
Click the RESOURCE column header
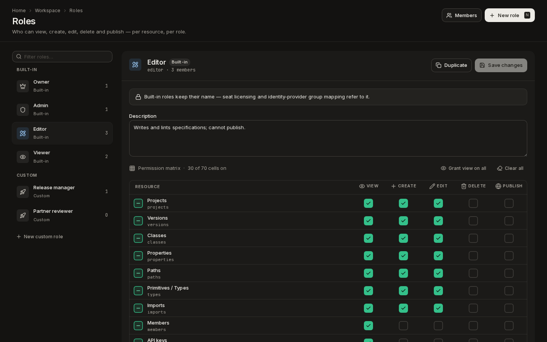147,187
